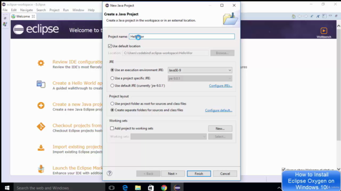Select Create separate folders for sources

[112, 110]
